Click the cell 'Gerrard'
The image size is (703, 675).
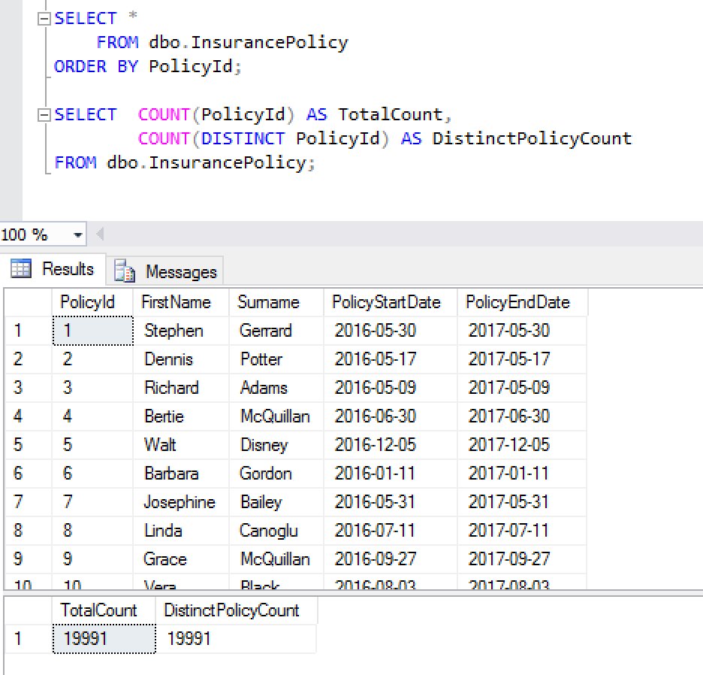276,331
